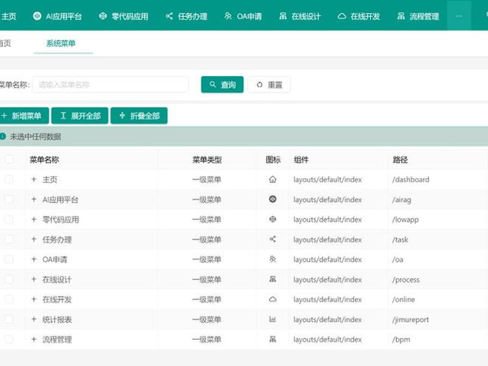488x366 pixels.
Task: Open the AI应用平台 top navigation menu
Action: point(57,16)
